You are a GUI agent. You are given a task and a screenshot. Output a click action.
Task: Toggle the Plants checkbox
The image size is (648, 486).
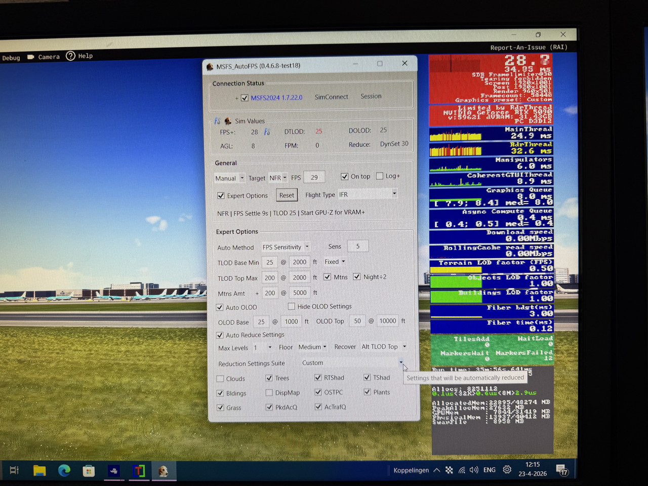tap(367, 392)
